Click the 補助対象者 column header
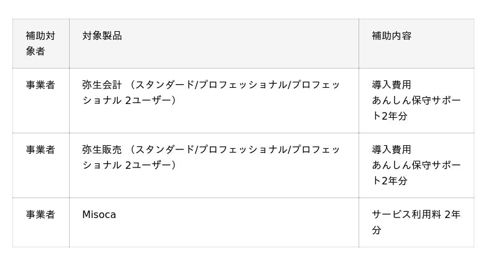 point(40,43)
